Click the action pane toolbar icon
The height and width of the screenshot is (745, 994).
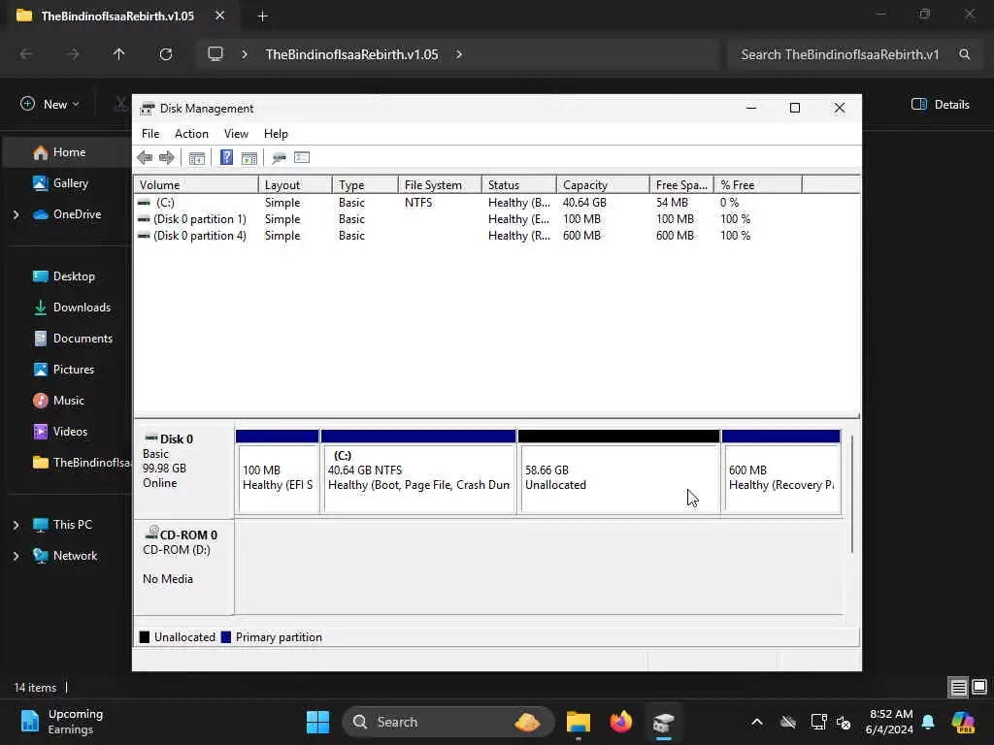pyautogui.click(x=249, y=158)
